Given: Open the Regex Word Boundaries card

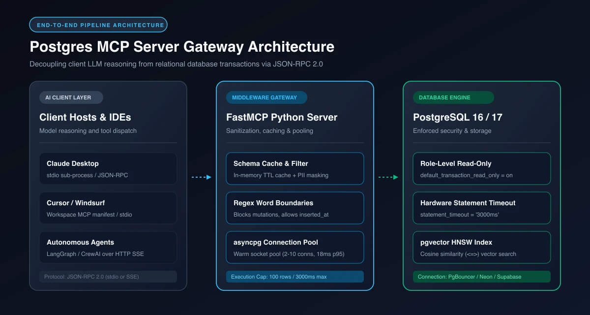Looking at the screenshot, I should pos(295,208).
